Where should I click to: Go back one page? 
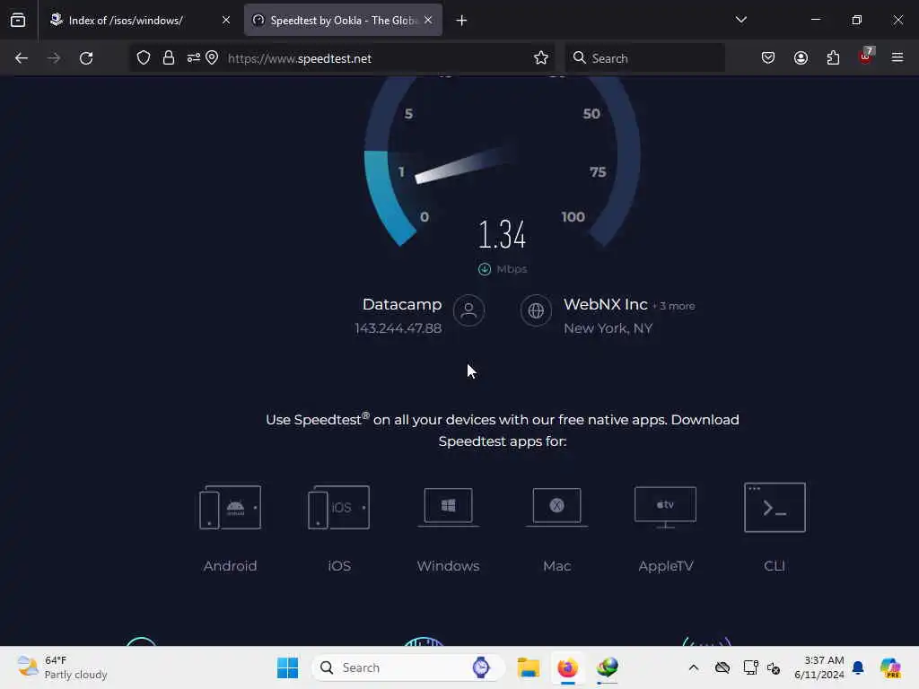pos(22,58)
